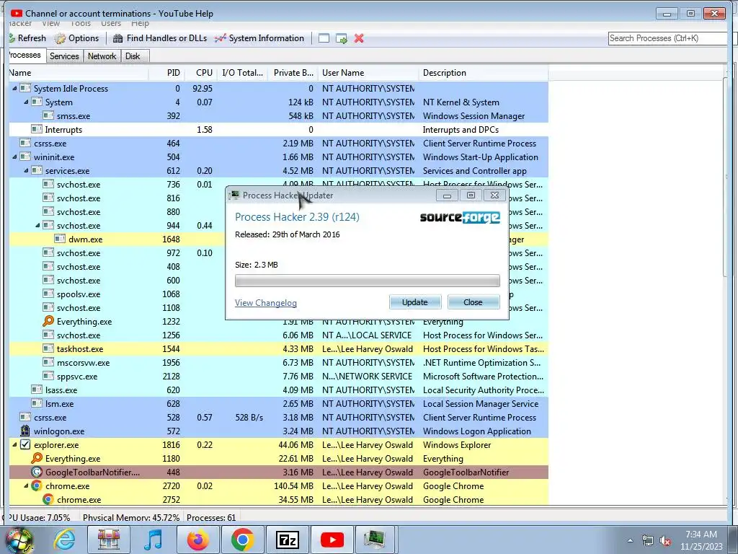738x554 pixels.
Task: Switch to the Network tab
Action: [102, 56]
